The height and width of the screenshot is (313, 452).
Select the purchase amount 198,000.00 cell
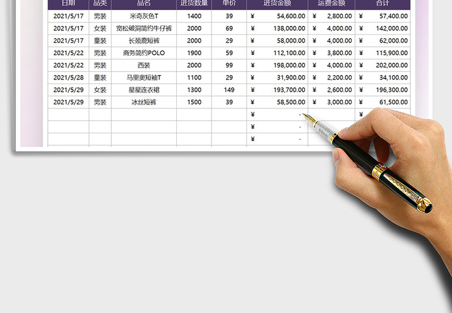click(x=277, y=65)
